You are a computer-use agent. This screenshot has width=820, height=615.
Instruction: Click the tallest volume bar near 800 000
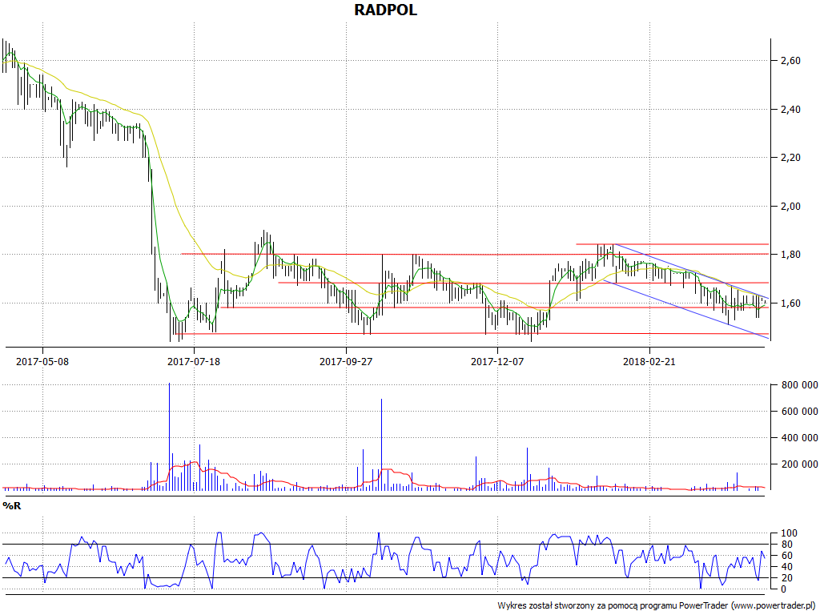tap(170, 436)
